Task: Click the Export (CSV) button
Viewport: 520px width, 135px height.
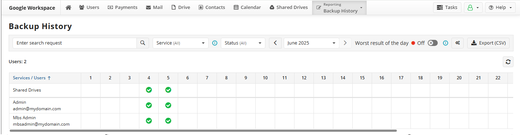Action: (488, 43)
